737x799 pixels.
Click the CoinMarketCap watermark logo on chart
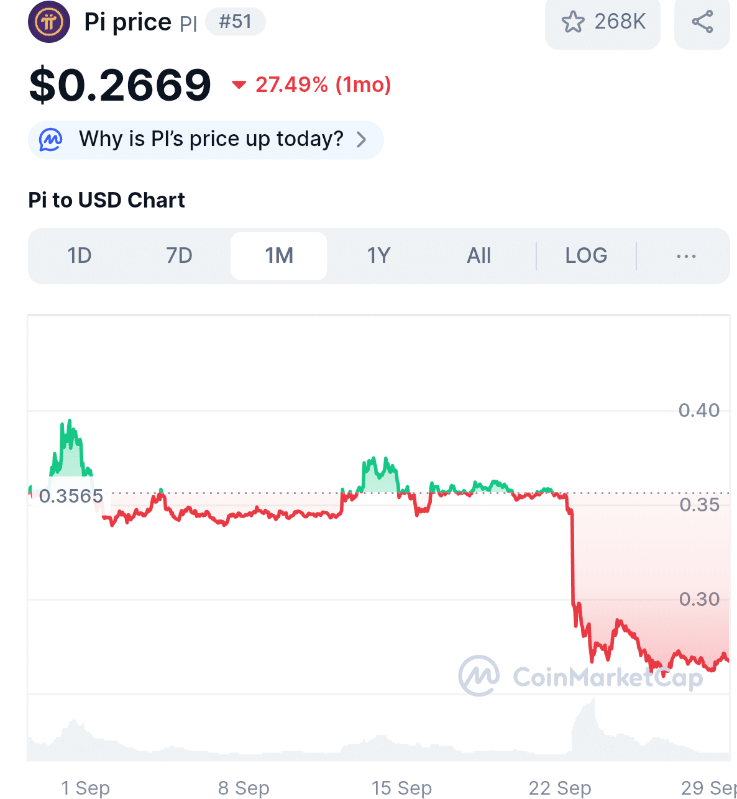(x=478, y=675)
